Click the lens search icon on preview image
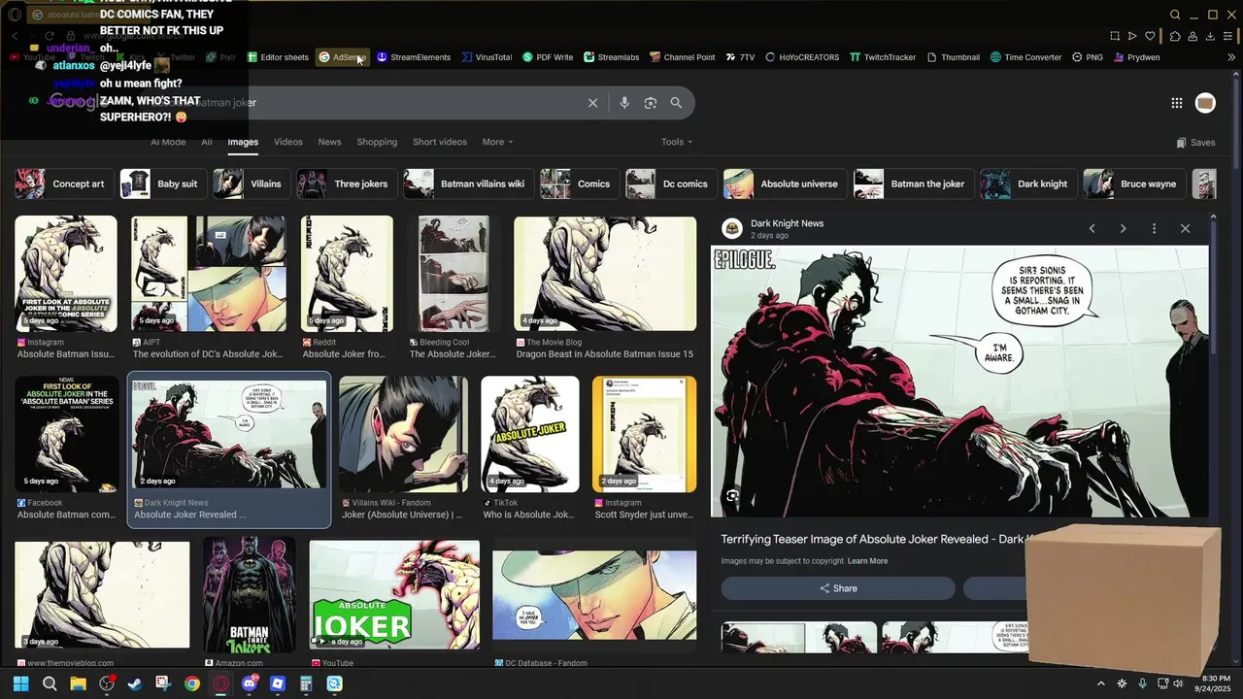The image size is (1243, 699). (x=732, y=496)
